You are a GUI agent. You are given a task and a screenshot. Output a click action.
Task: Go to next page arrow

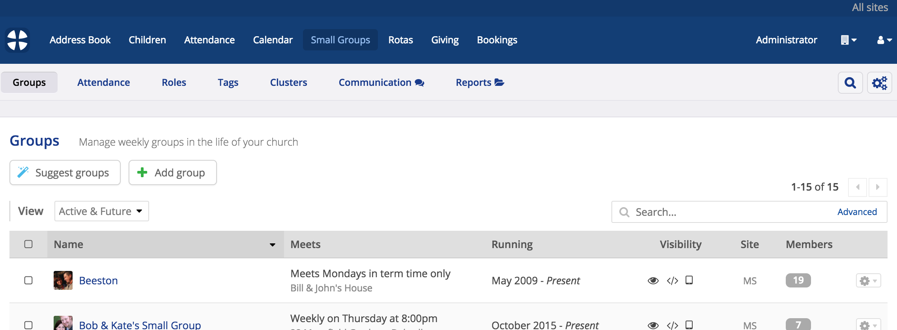878,187
